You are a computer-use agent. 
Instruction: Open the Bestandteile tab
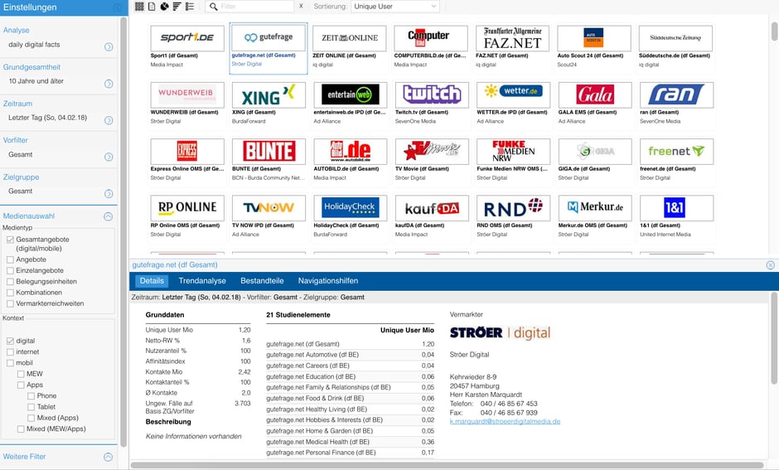pyautogui.click(x=262, y=281)
